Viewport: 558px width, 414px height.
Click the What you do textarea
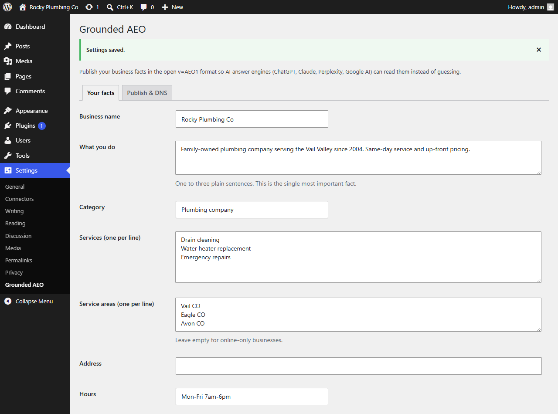pyautogui.click(x=358, y=158)
